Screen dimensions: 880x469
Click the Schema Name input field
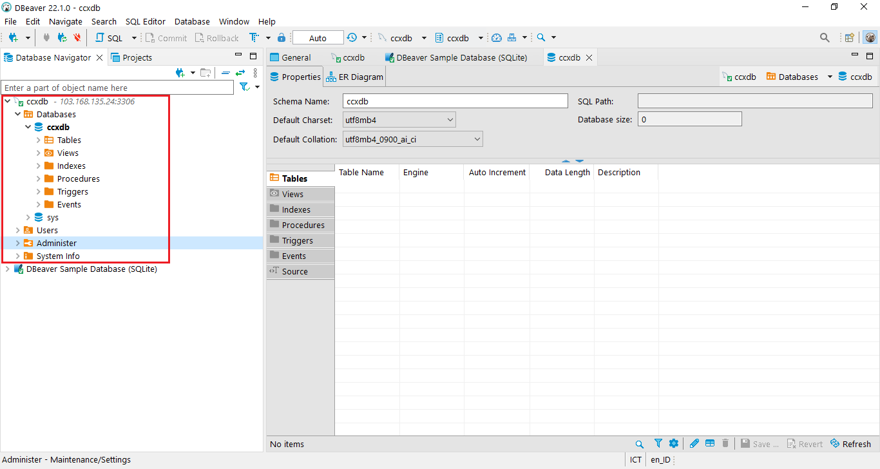click(455, 101)
